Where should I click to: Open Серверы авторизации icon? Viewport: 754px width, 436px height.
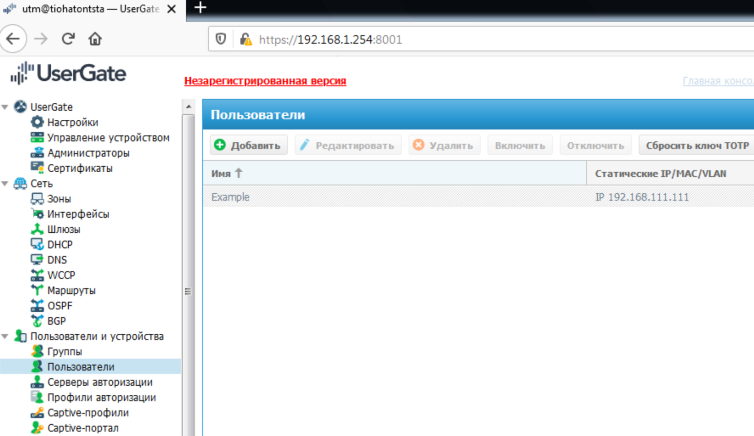(37, 382)
